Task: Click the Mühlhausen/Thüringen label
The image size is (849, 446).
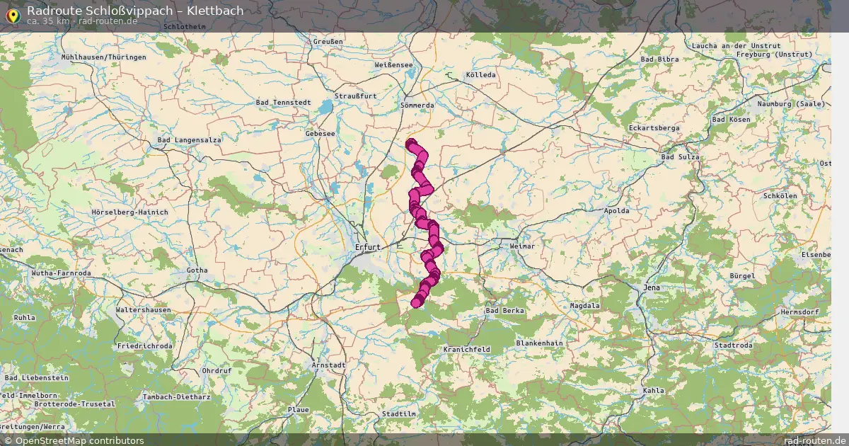Action: click(x=103, y=57)
